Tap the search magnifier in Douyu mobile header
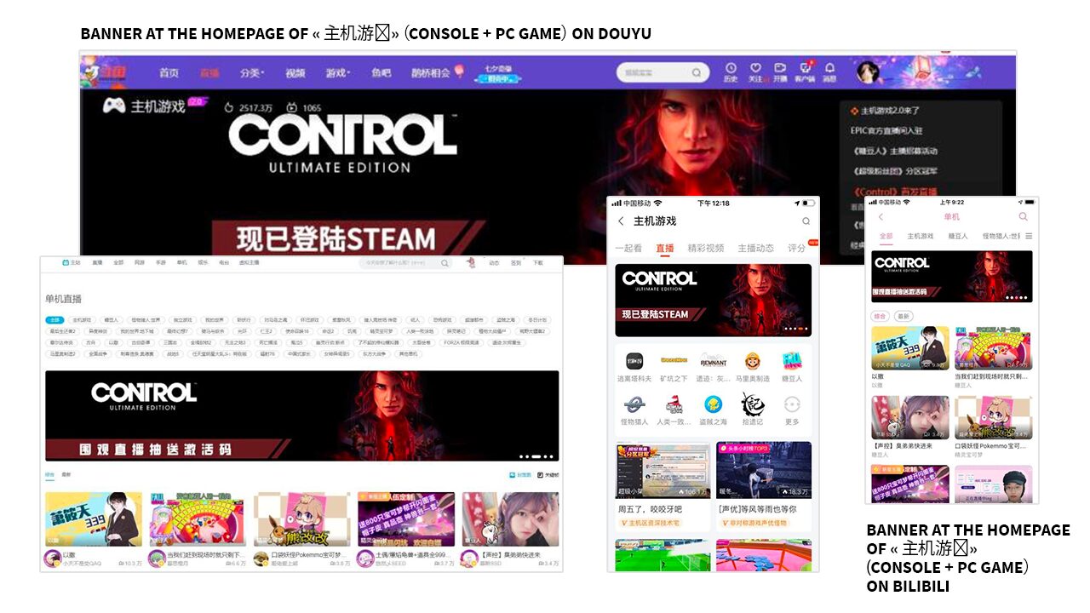Image resolution: width=1090 pixels, height=613 pixels. [806, 221]
